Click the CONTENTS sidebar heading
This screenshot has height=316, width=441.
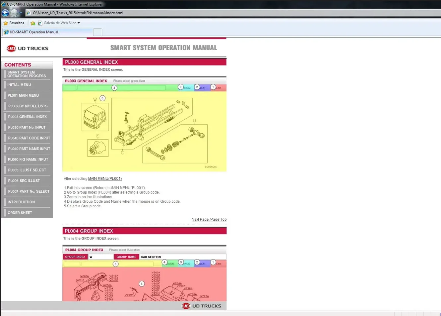point(18,65)
